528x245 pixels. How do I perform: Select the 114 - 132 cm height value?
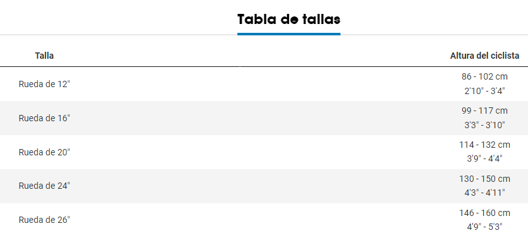[x=484, y=145]
